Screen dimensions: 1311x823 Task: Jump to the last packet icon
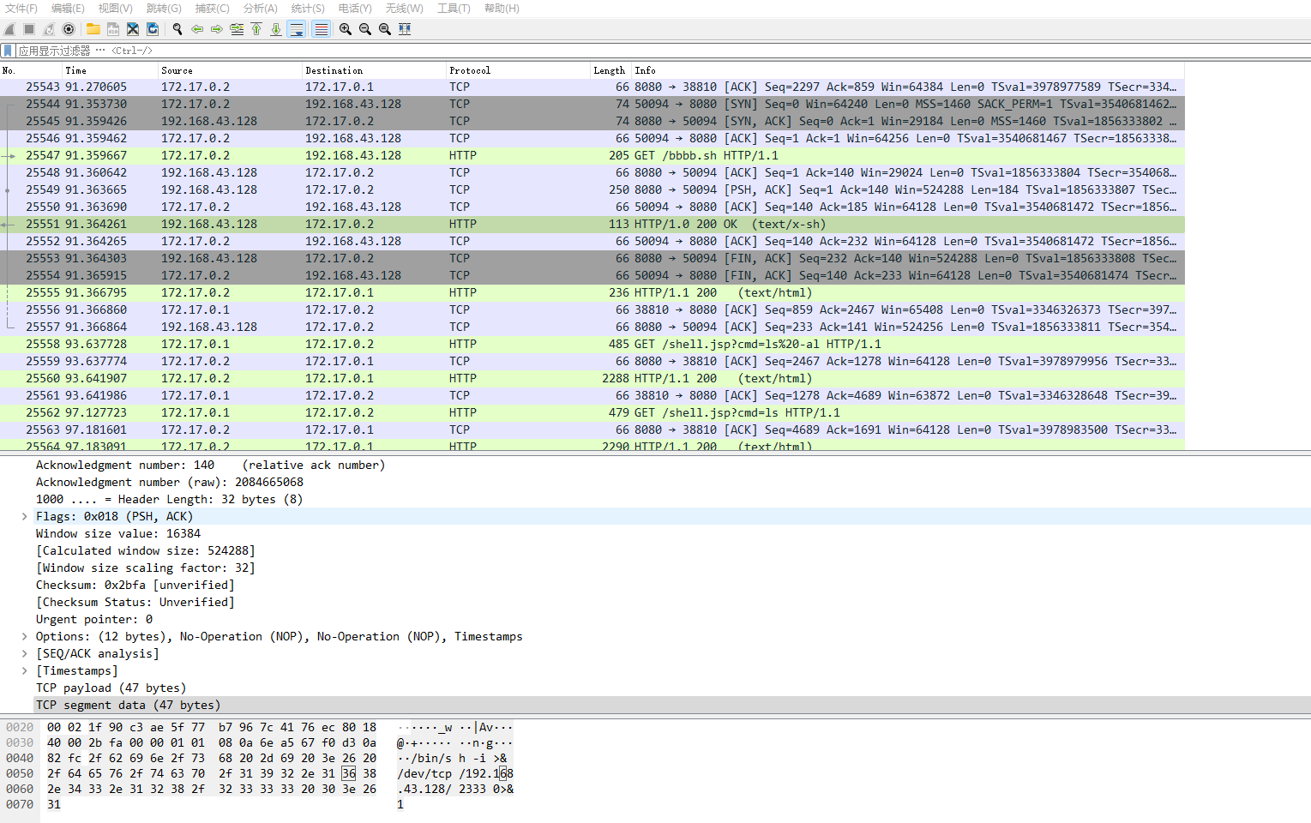[276, 29]
